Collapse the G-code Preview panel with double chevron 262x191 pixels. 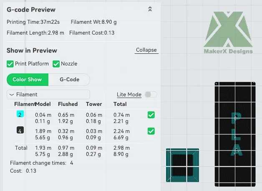pyautogui.click(x=150, y=9)
